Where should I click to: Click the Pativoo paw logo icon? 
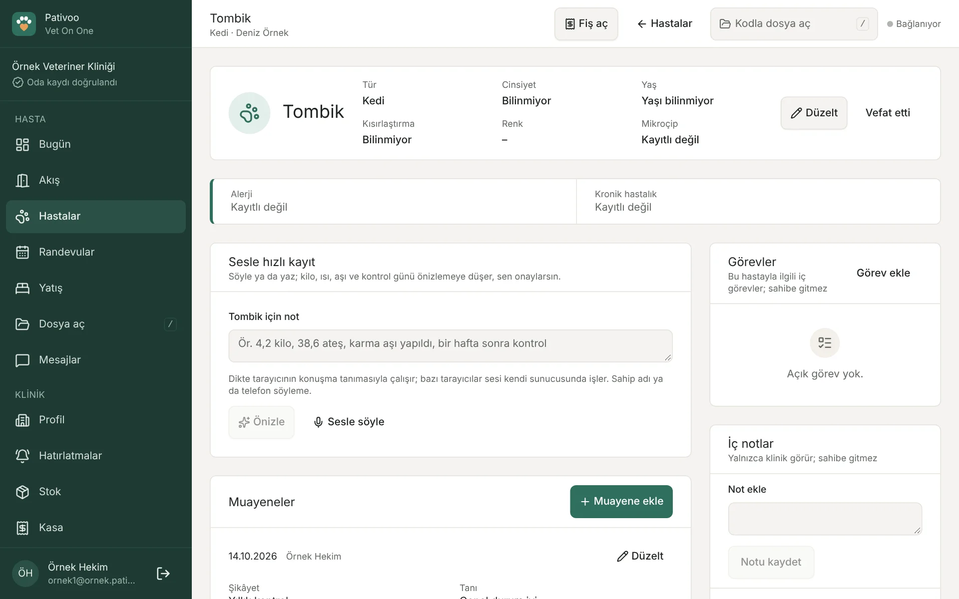pos(24,24)
